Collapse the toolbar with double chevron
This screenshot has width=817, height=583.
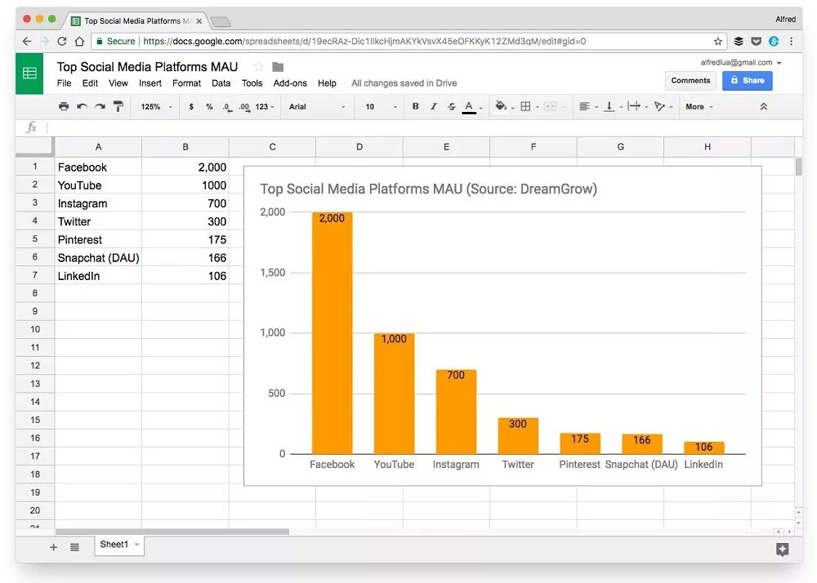[763, 106]
